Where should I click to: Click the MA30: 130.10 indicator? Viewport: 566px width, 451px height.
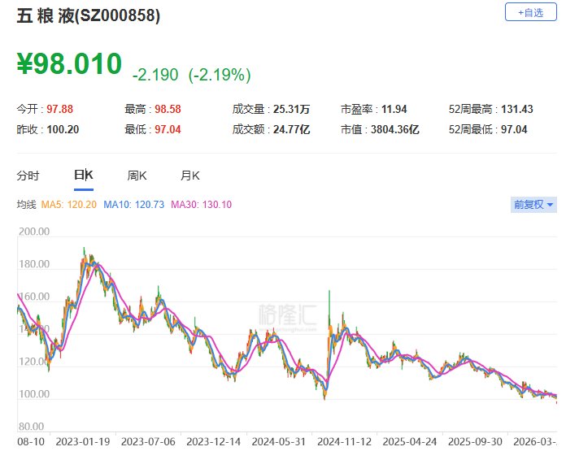201,205
